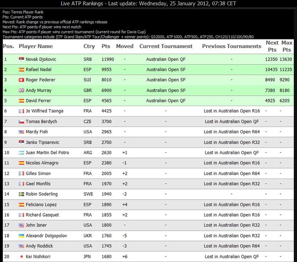Click Australian Open QF in Djokovic's row

tap(166, 59)
